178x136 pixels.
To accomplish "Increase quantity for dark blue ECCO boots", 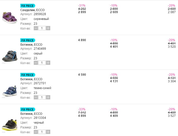I will [48, 97].
